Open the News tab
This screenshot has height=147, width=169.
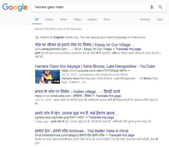64,19
